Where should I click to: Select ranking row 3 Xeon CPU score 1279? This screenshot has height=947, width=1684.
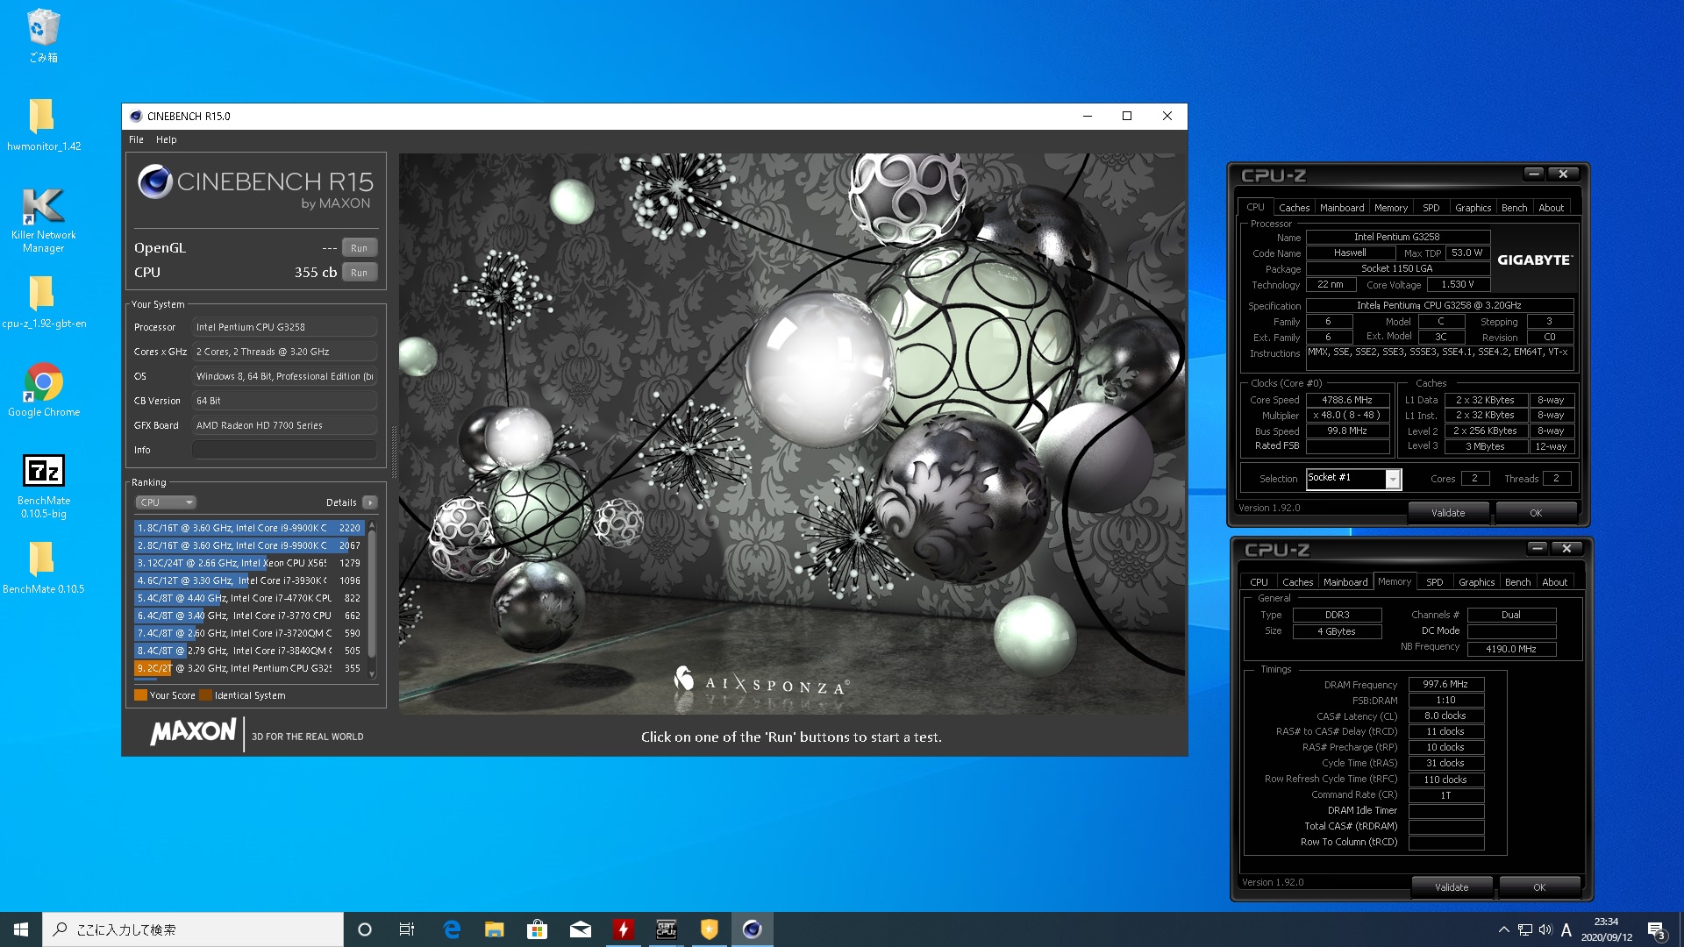249,563
